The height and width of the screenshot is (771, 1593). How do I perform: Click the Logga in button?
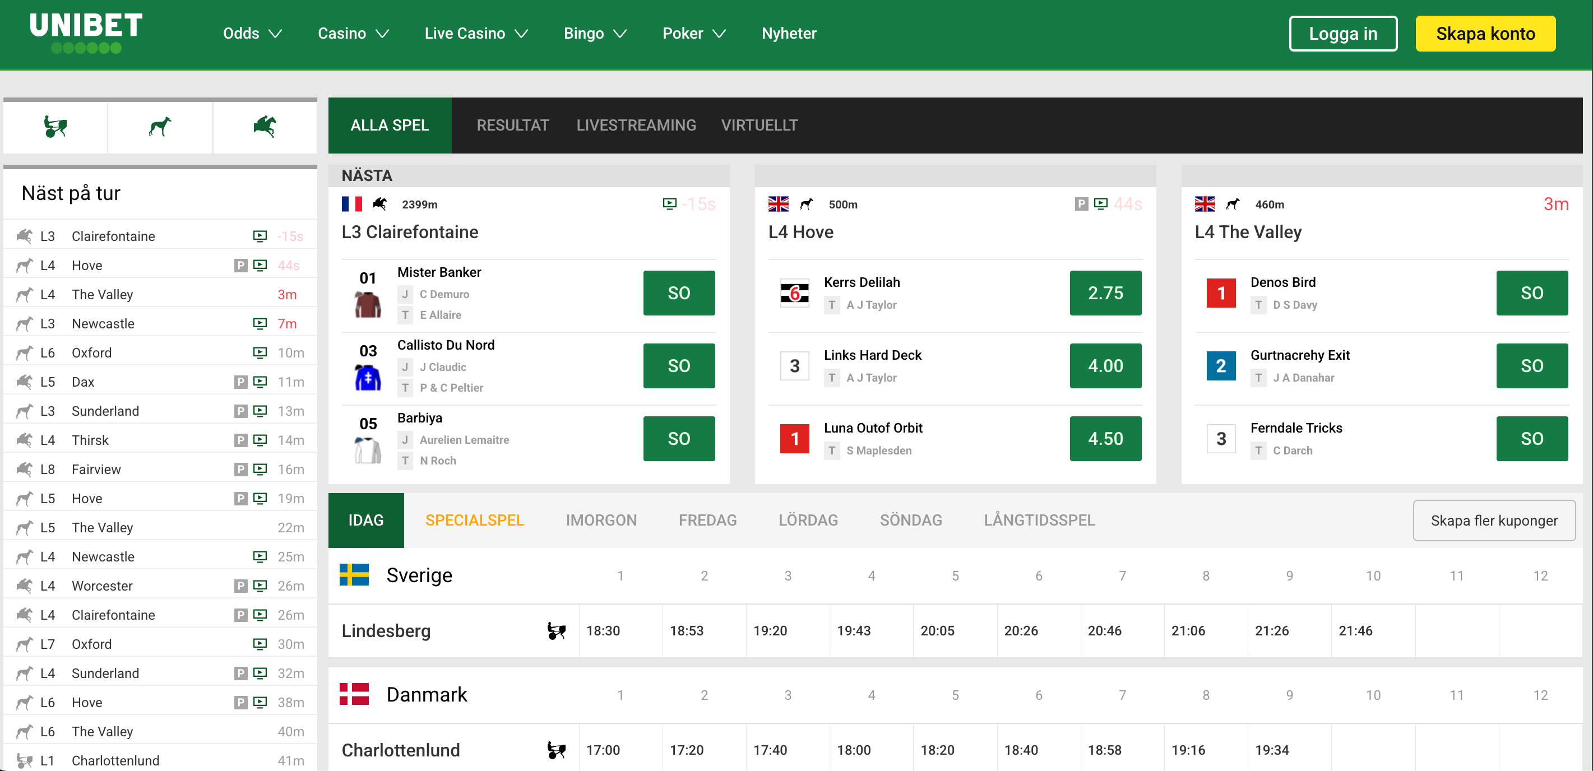pos(1342,34)
